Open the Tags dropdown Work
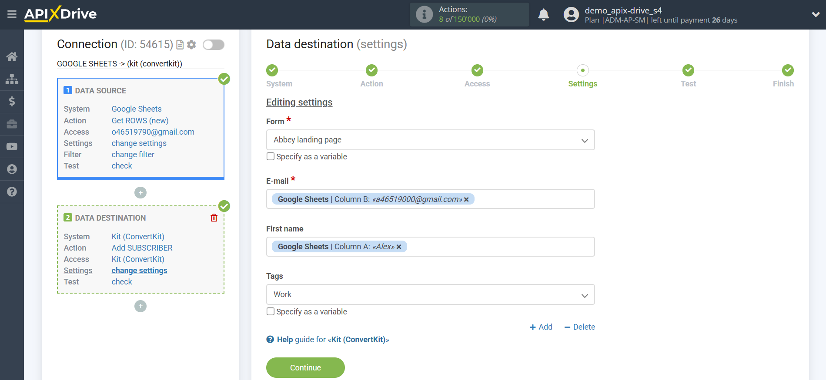 [430, 294]
